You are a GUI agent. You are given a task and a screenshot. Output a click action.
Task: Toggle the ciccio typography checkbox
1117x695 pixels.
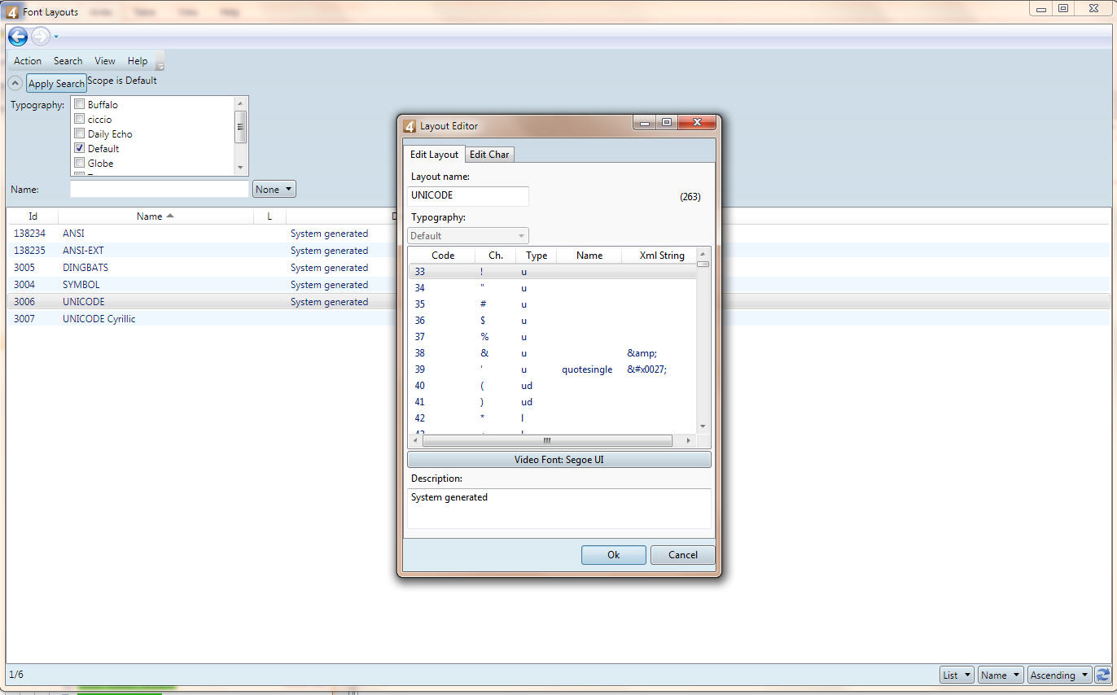[80, 119]
